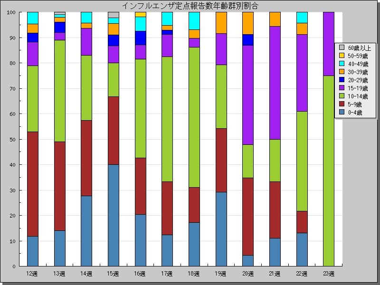Viewport: 380px width, 285px height.
Task: Select the 5-9歳 legend label
Action: (x=355, y=104)
